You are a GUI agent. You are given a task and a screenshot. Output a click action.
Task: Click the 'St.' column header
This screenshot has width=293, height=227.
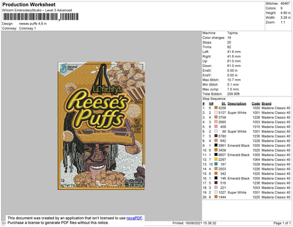pyautogui.click(x=224, y=104)
